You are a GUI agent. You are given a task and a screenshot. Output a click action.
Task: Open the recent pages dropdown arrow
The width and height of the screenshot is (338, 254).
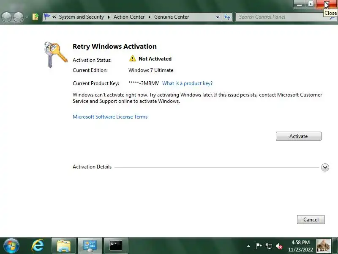point(27,17)
